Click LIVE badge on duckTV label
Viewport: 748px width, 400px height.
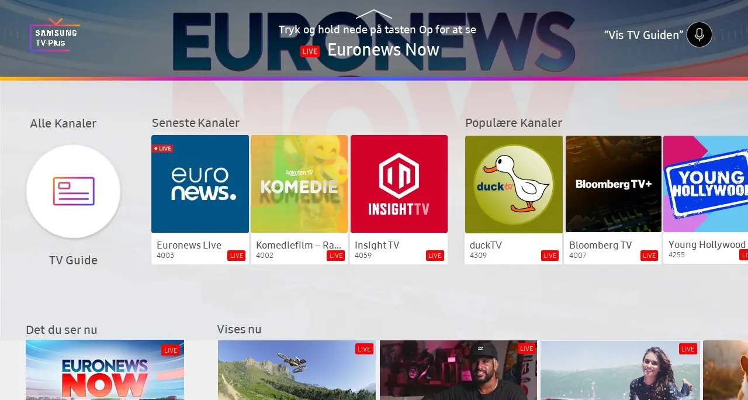coord(550,256)
